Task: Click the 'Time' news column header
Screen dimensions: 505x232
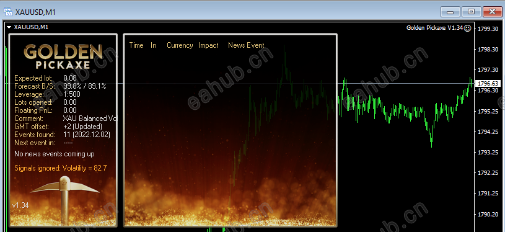Action: click(136, 45)
